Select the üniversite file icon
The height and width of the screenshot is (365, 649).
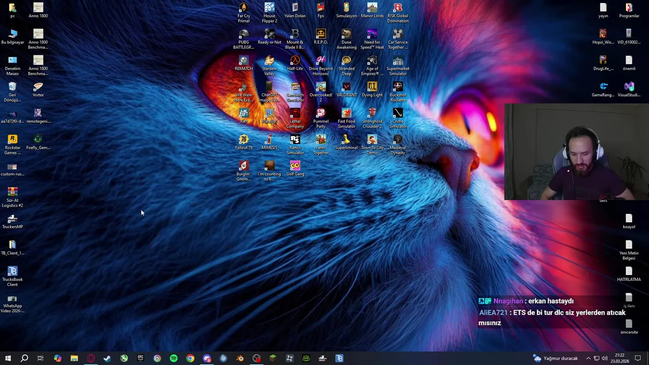click(x=629, y=326)
